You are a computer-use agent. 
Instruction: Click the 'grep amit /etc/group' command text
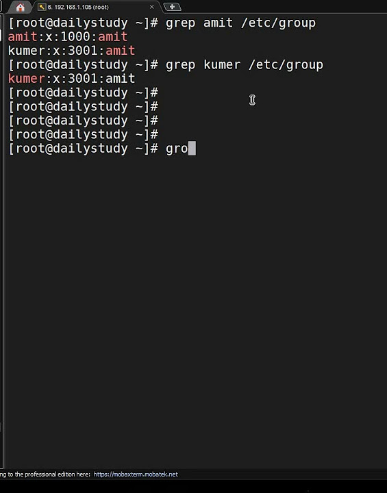click(240, 23)
